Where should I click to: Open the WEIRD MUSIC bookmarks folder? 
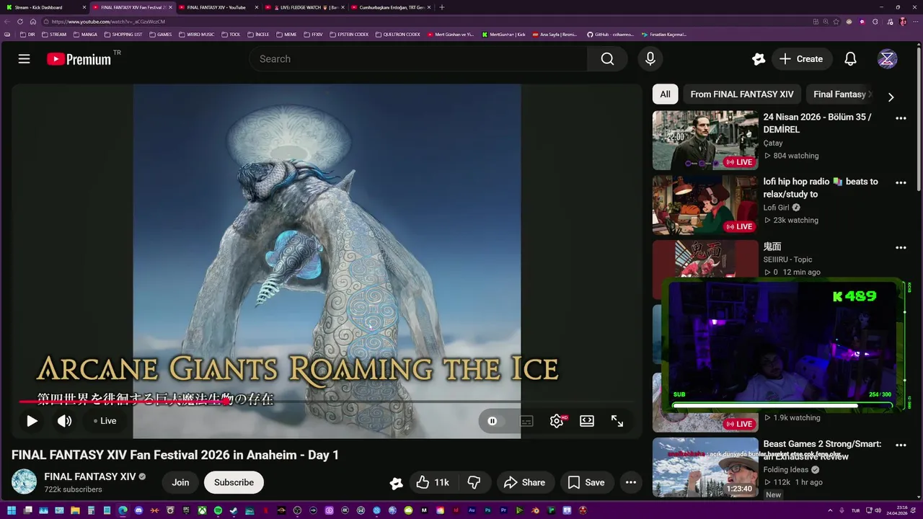click(196, 35)
